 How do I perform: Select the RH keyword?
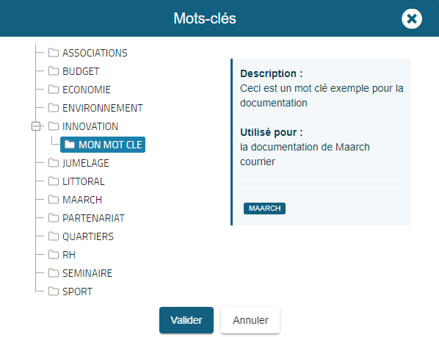[x=69, y=255]
